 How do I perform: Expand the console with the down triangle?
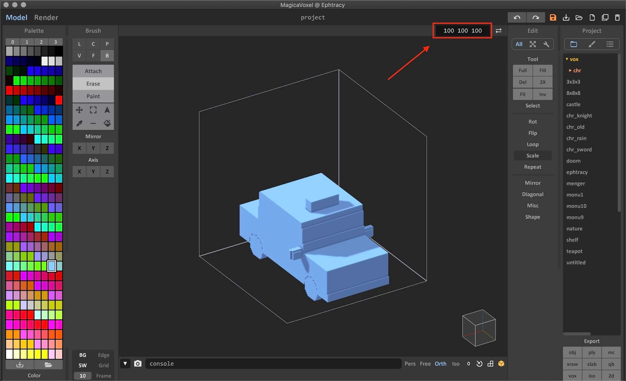coord(125,363)
